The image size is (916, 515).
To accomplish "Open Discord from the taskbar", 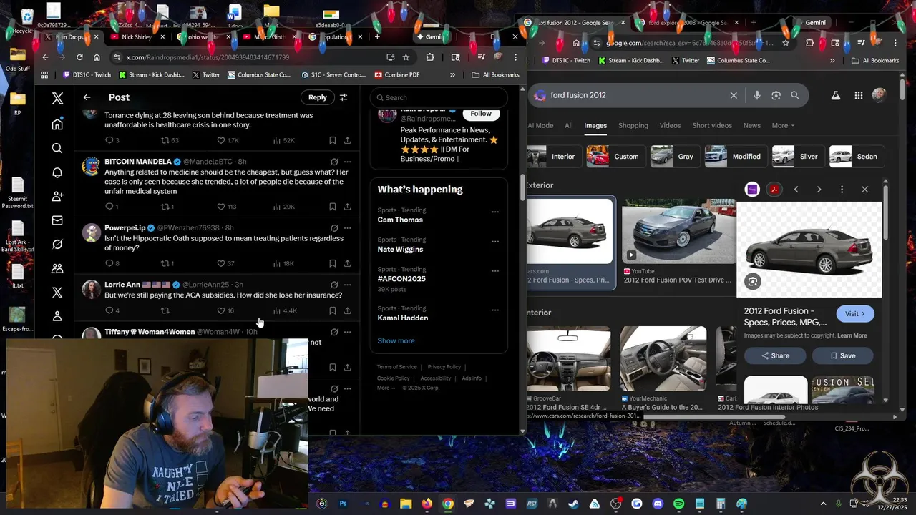I will (658, 504).
